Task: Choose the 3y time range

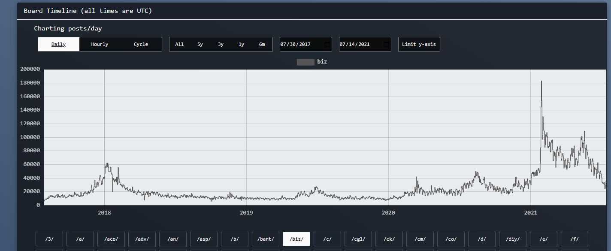Action: (221, 44)
